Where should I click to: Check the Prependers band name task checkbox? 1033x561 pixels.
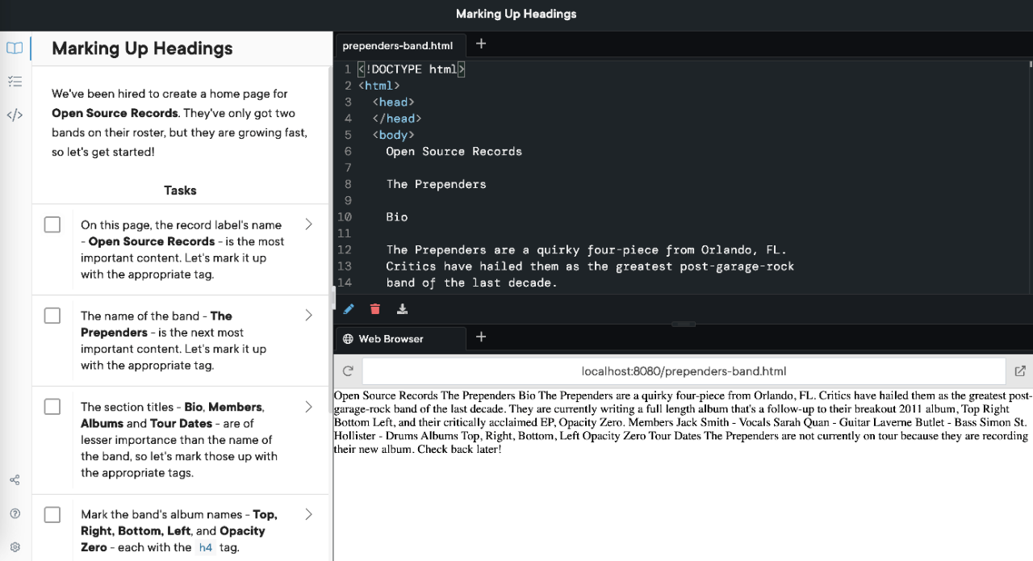pos(52,316)
